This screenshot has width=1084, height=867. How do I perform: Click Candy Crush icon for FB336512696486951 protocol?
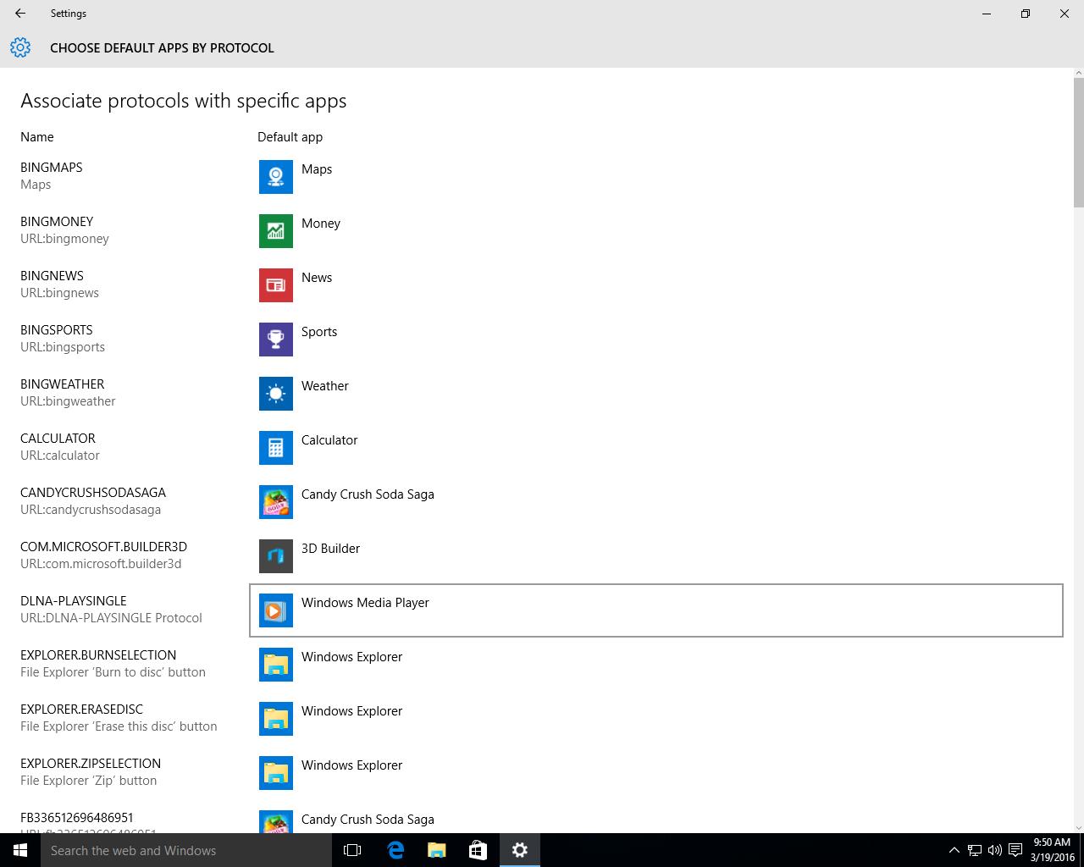pyautogui.click(x=276, y=822)
